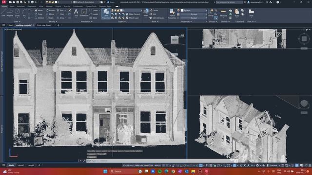Open the Insert block tool

[x=146, y=13]
